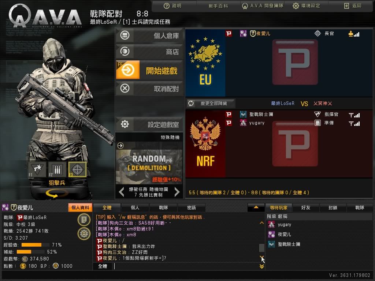The width and height of the screenshot is (375, 281).
Task: Click the 變更全部陣營 swap teams icon
Action: pos(191,104)
